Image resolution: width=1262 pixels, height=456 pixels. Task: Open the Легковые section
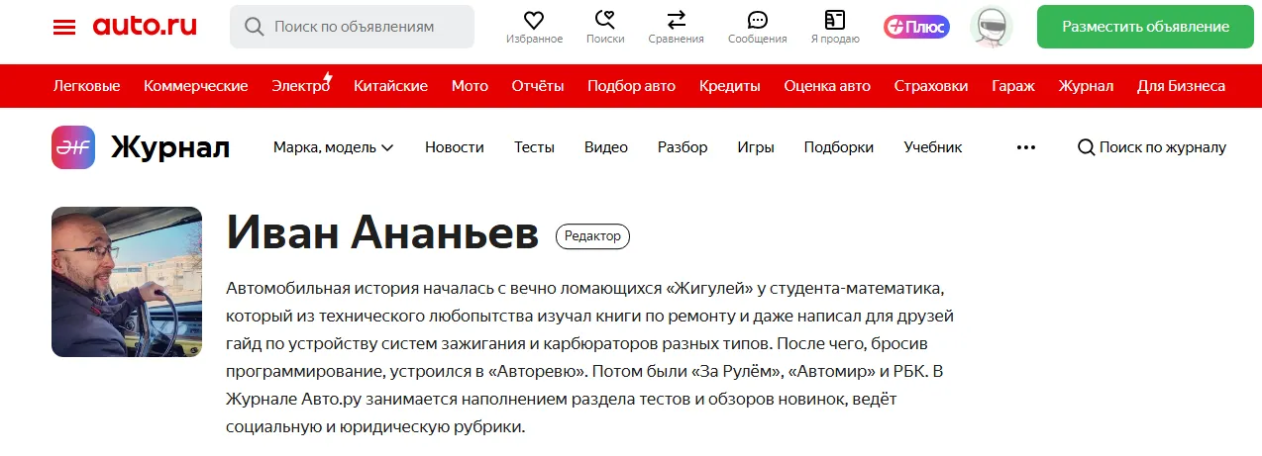pyautogui.click(x=87, y=86)
